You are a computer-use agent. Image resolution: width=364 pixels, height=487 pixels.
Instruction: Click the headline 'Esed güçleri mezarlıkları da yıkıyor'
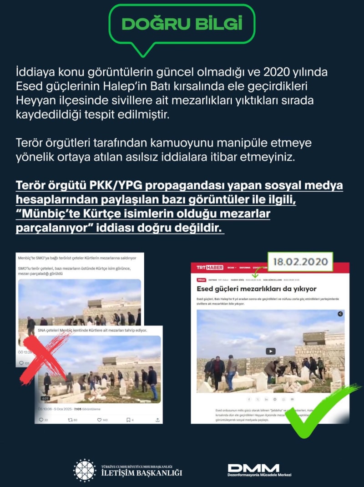tap(257, 289)
